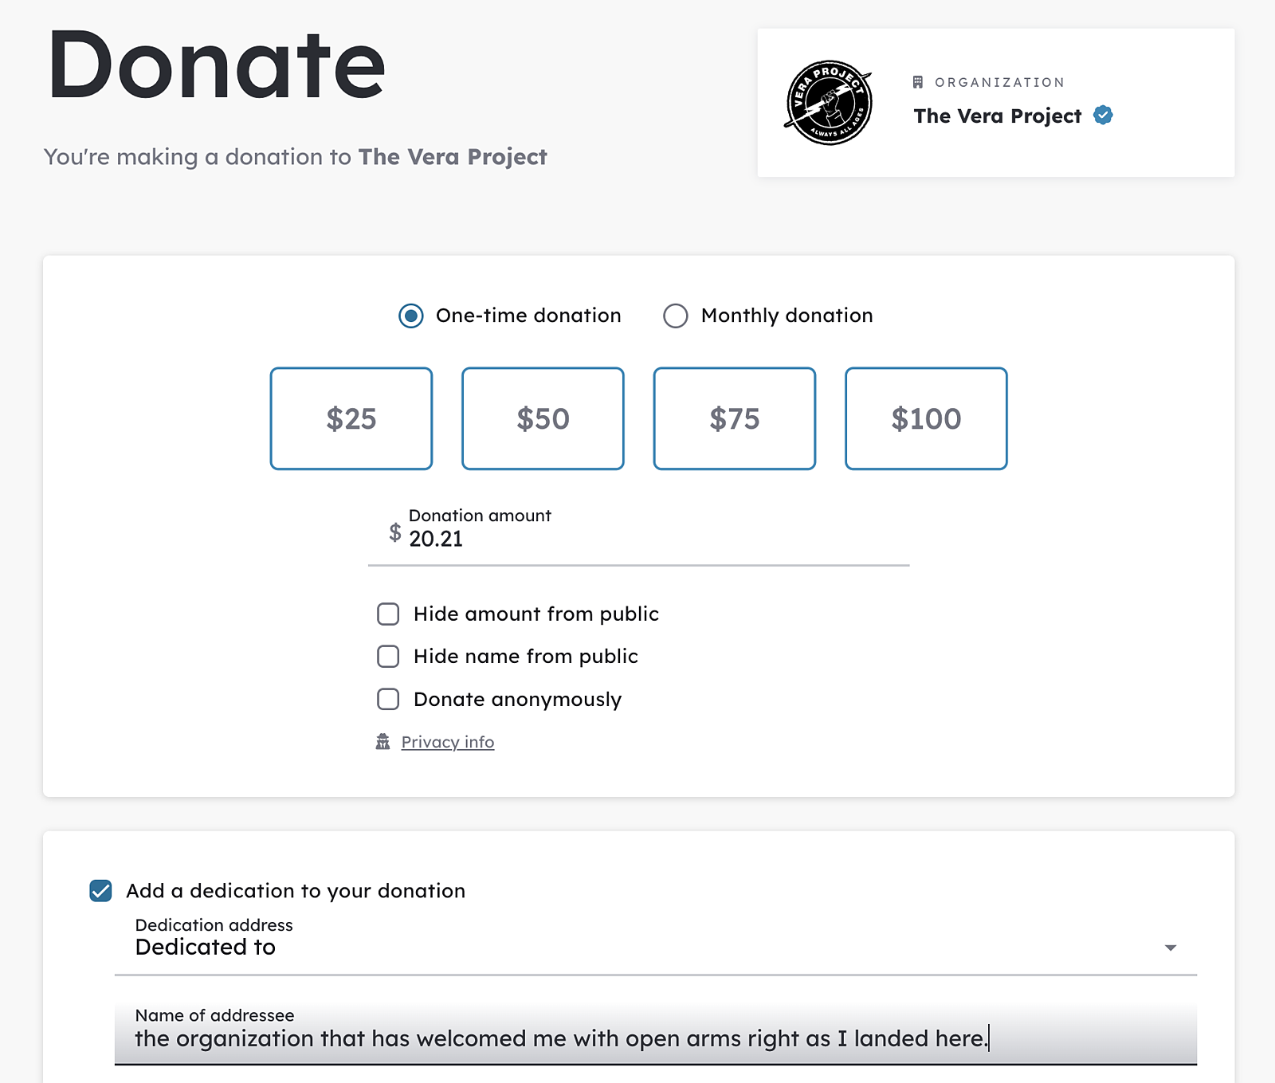Click The Vera Project circular logo
Screen dimensions: 1275x1083
click(829, 103)
